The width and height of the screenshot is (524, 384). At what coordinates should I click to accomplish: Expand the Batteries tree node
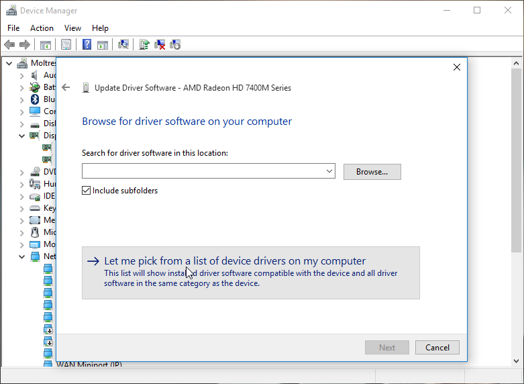pos(21,88)
